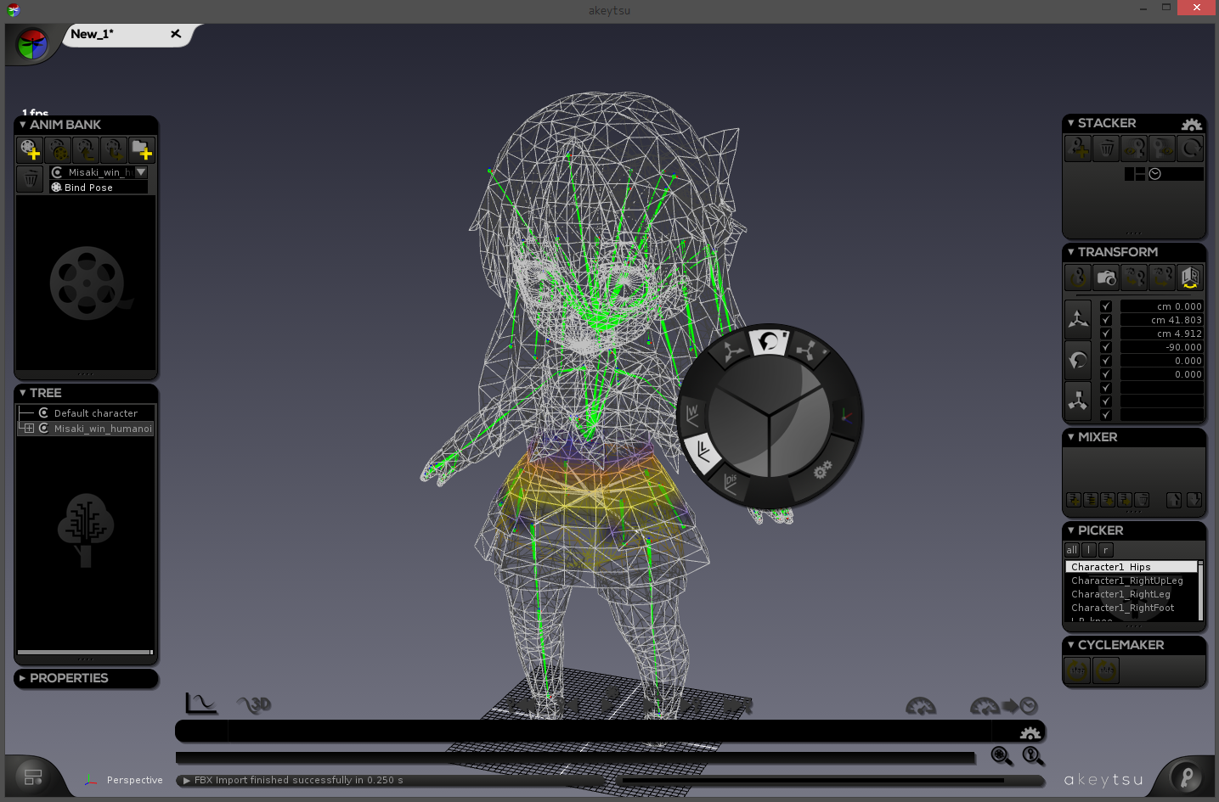Viewport: 1219px width, 802px height.
Task: Click the left-right mirror icon in Transform
Action: click(x=1190, y=278)
